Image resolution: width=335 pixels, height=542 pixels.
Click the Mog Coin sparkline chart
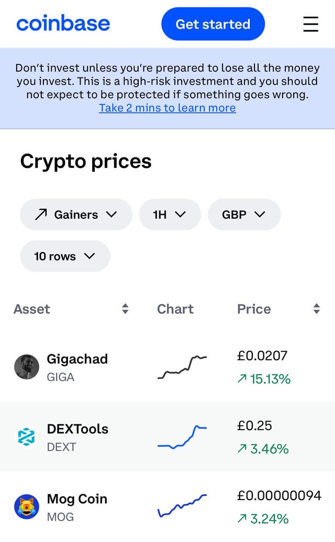(x=182, y=506)
